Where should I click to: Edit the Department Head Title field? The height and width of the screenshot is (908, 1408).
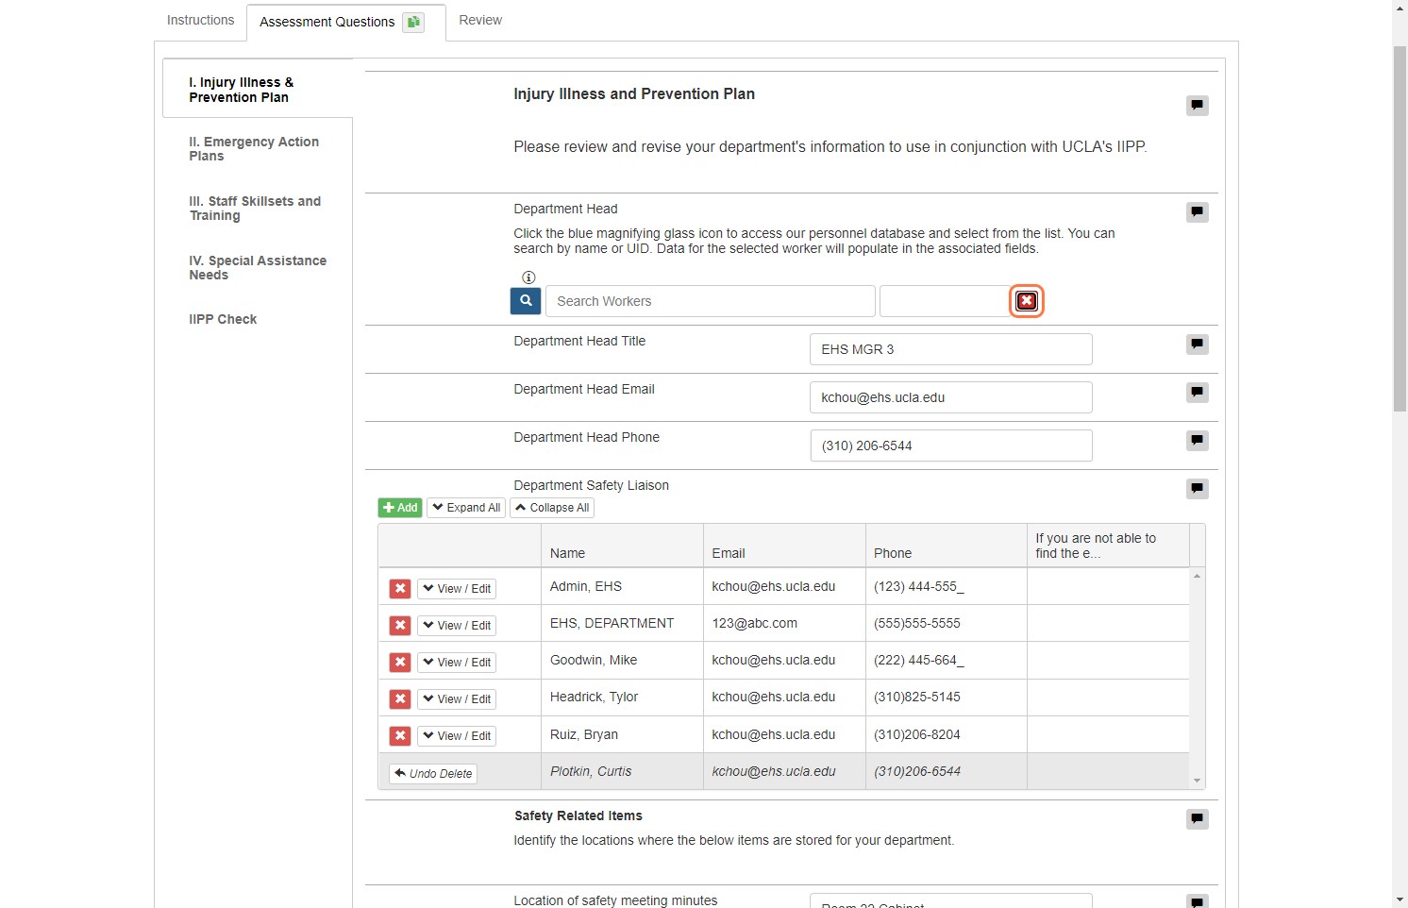pyautogui.click(x=951, y=349)
